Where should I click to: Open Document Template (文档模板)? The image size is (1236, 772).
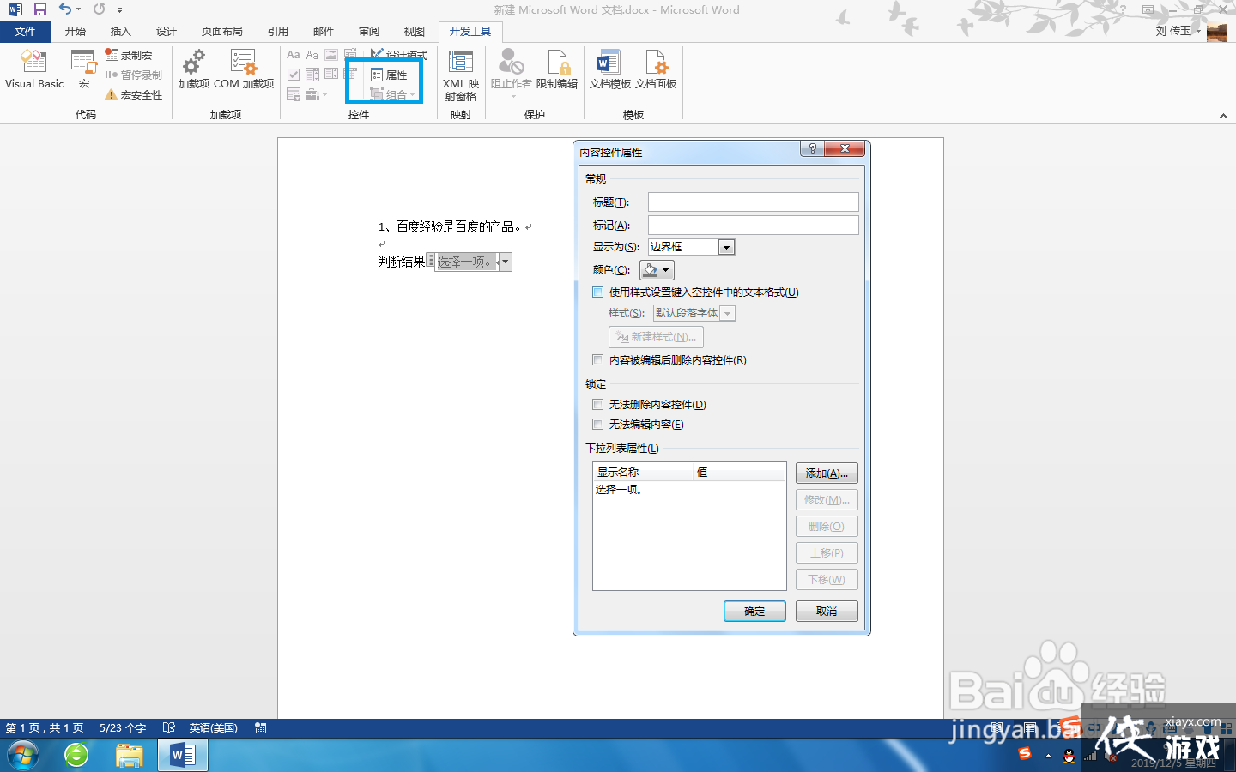[609, 69]
